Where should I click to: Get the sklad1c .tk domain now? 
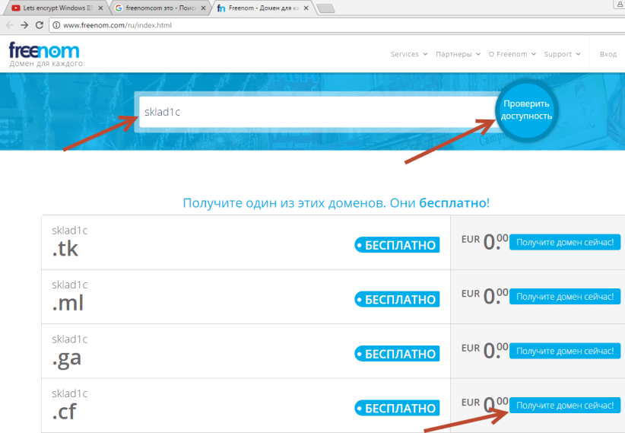pyautogui.click(x=564, y=243)
